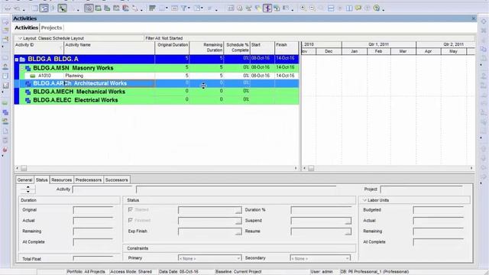Open the Primary constraint dropdown
Image resolution: width=489 pixels, height=275 pixels.
point(238,258)
